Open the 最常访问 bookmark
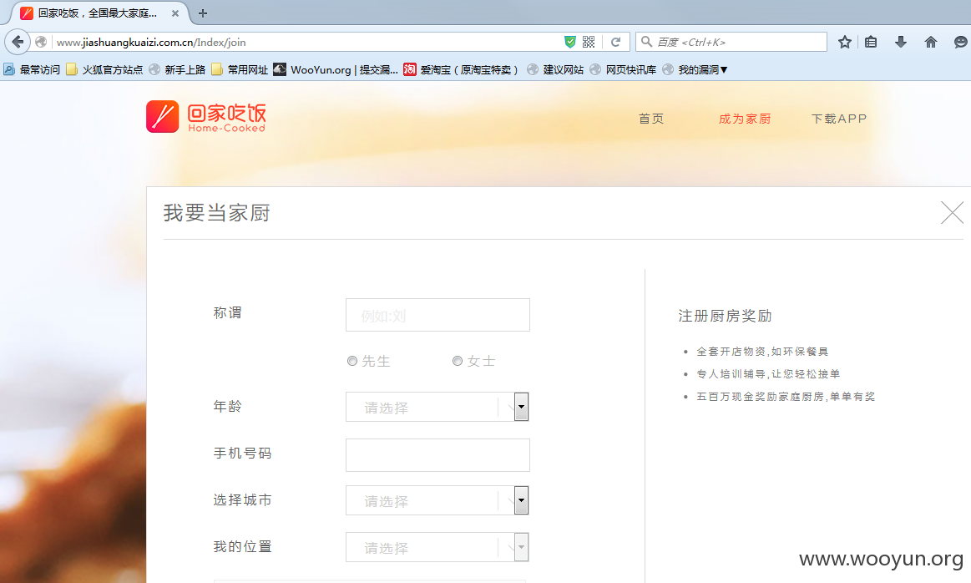 pyautogui.click(x=33, y=69)
